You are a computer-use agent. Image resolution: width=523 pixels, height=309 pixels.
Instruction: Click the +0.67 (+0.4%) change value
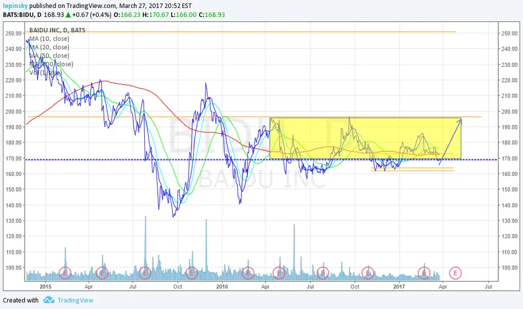coord(91,15)
